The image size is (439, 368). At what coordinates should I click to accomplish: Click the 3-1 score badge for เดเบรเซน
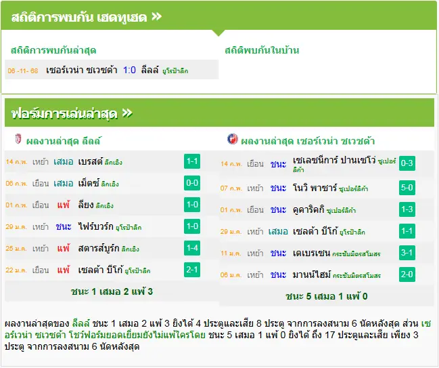[x=407, y=253]
